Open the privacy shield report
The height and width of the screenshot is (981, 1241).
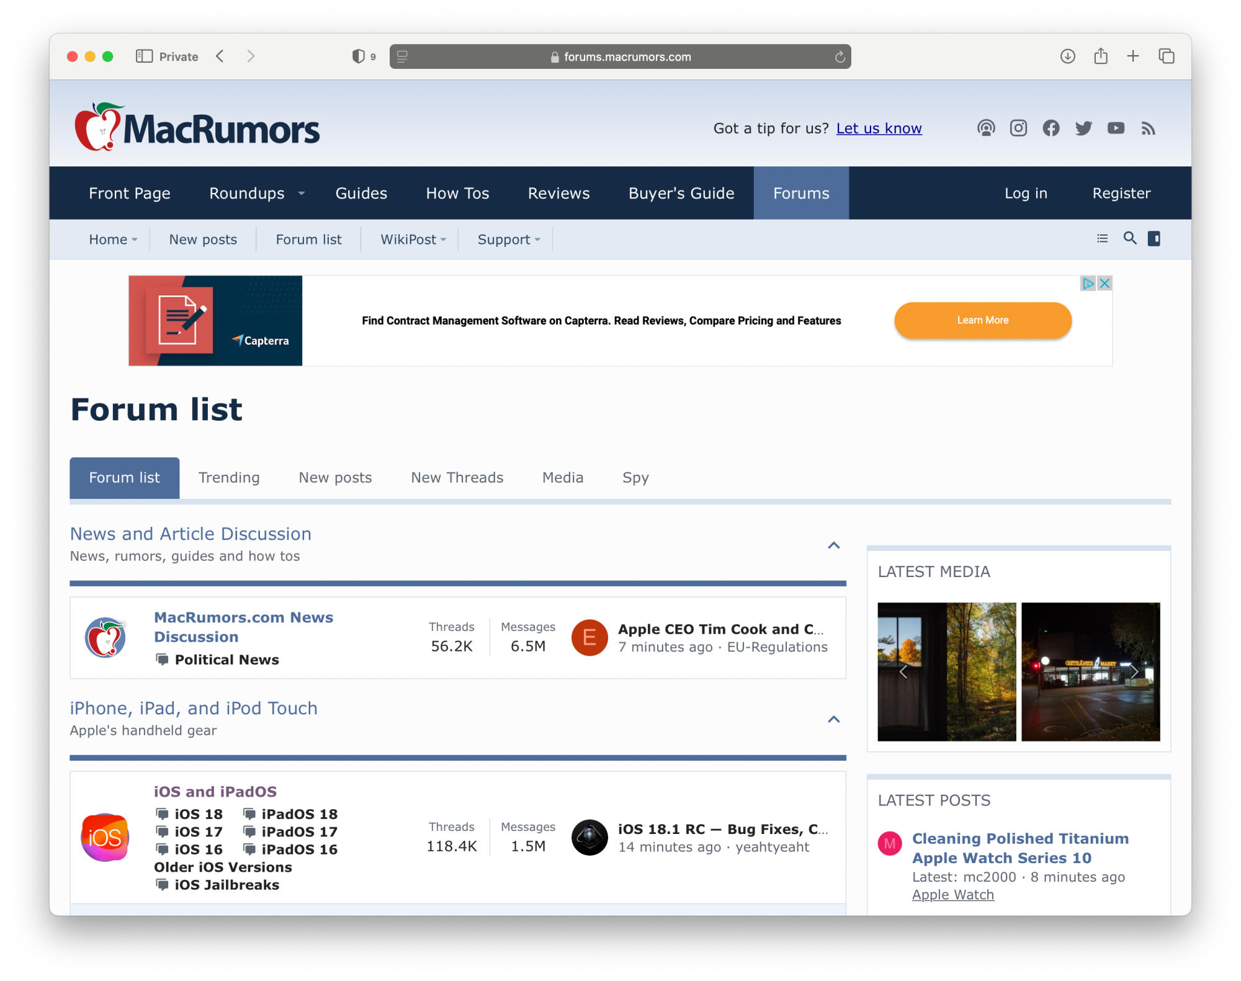pyautogui.click(x=358, y=56)
